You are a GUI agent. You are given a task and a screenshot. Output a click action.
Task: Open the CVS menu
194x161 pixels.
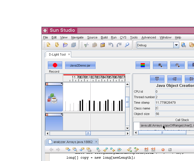click(123, 37)
